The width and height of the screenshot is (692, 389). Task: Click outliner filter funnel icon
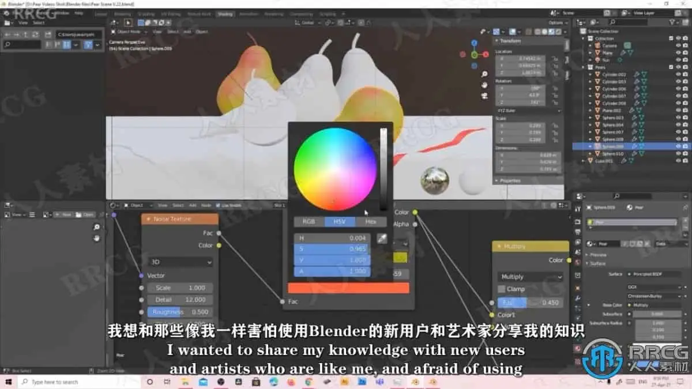[672, 22]
